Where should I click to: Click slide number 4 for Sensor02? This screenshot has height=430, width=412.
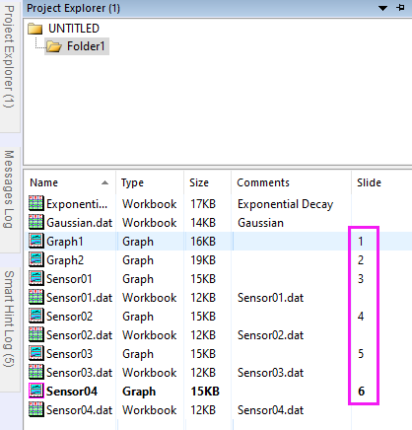[x=361, y=317]
